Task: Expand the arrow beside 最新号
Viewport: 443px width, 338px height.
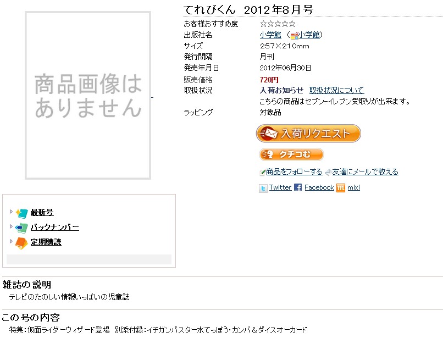Action: pyautogui.click(x=11, y=212)
